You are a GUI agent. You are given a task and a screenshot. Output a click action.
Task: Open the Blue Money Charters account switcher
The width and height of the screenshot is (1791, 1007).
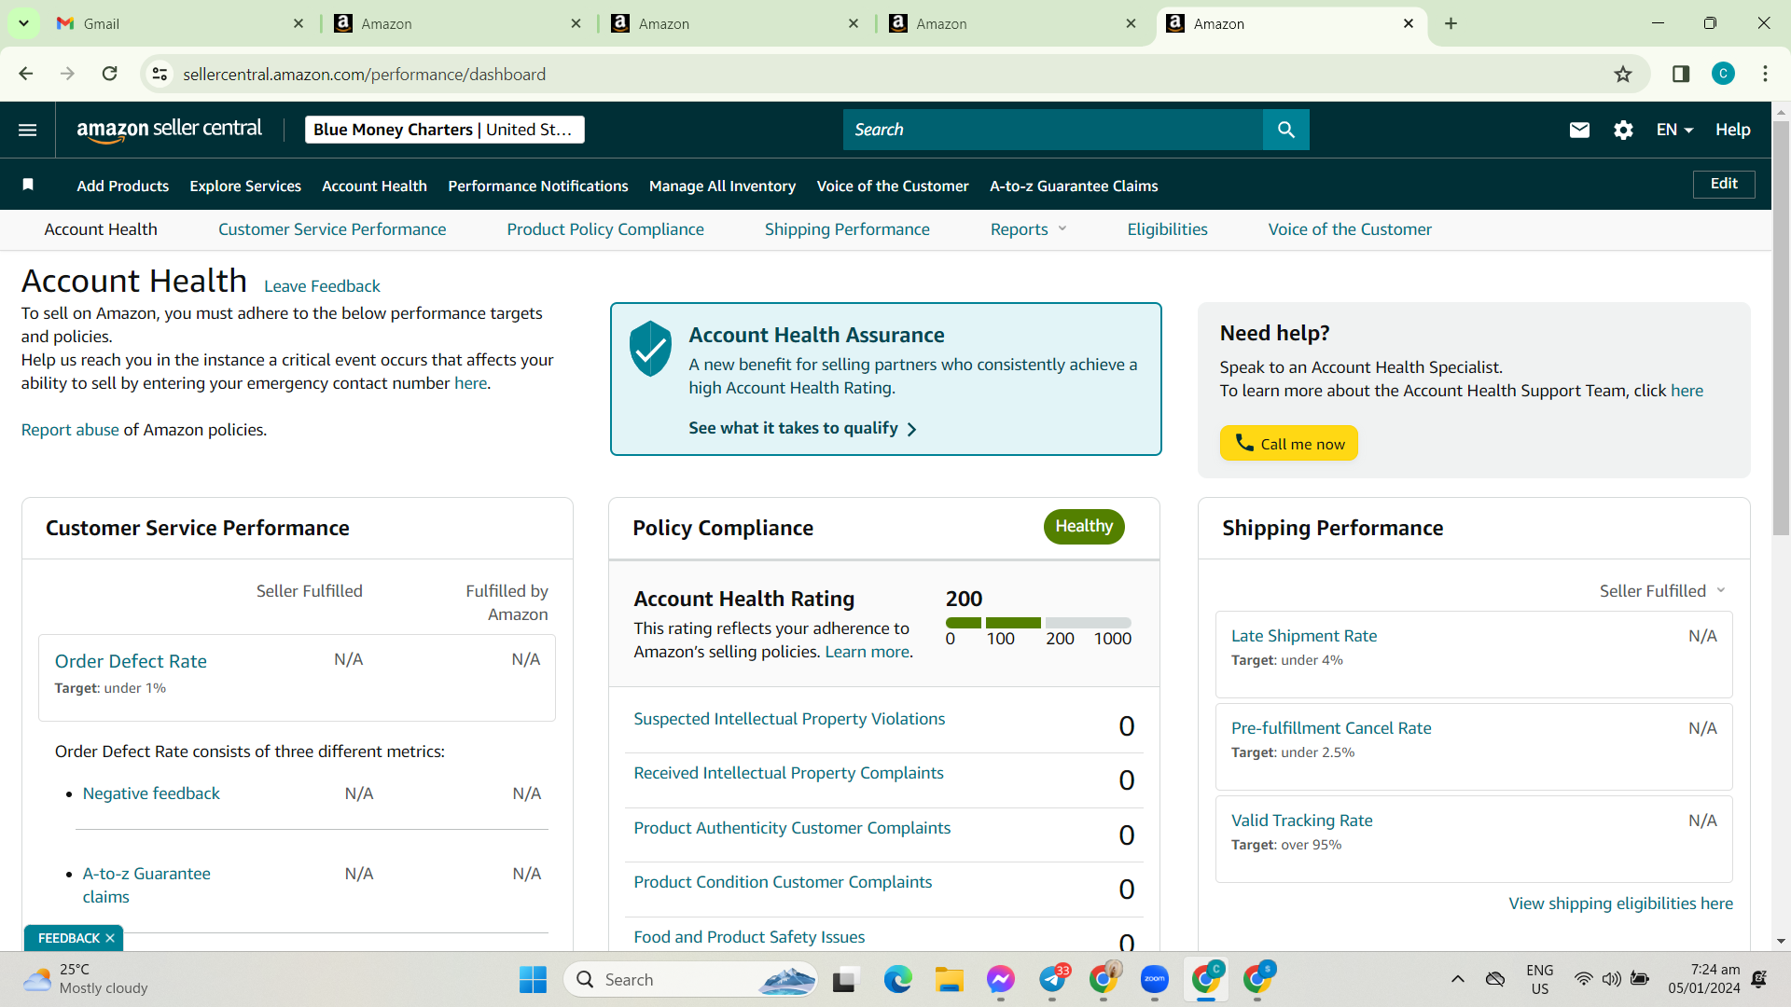444,130
